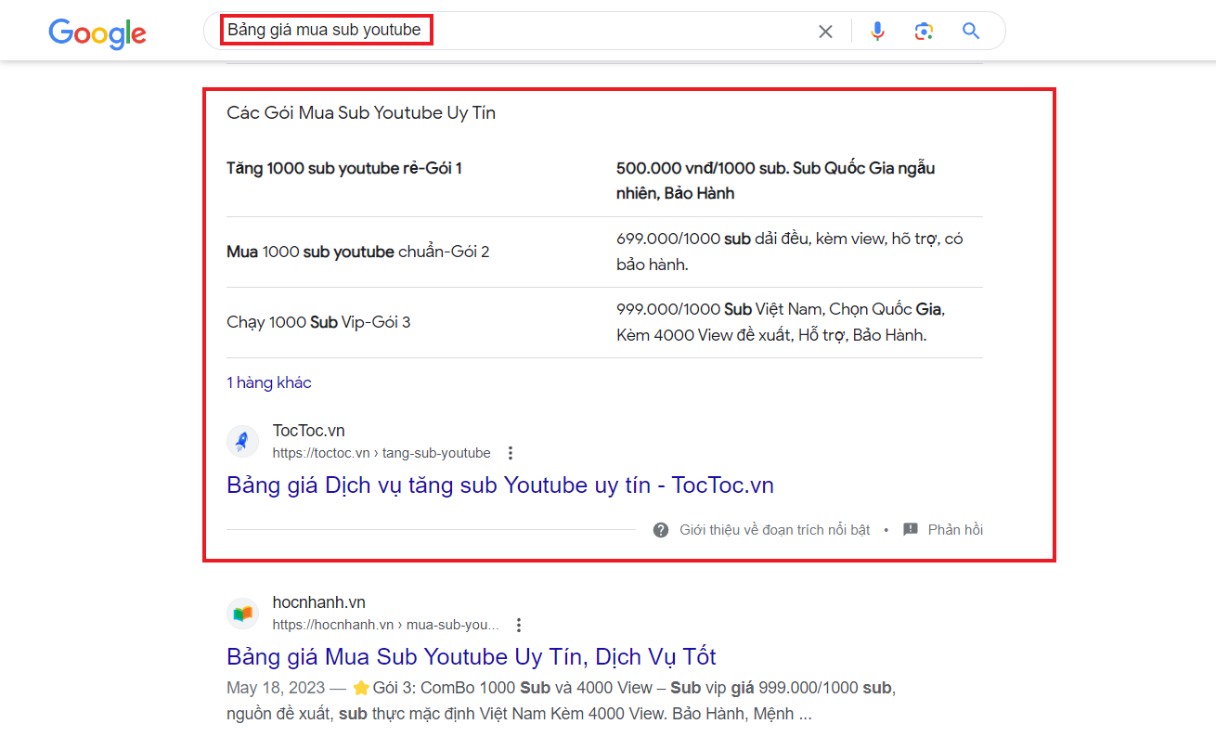Open "Bảng giá Dịch vụ tăng sub Youtube" result
The height and width of the screenshot is (750, 1216).
pyautogui.click(x=499, y=485)
